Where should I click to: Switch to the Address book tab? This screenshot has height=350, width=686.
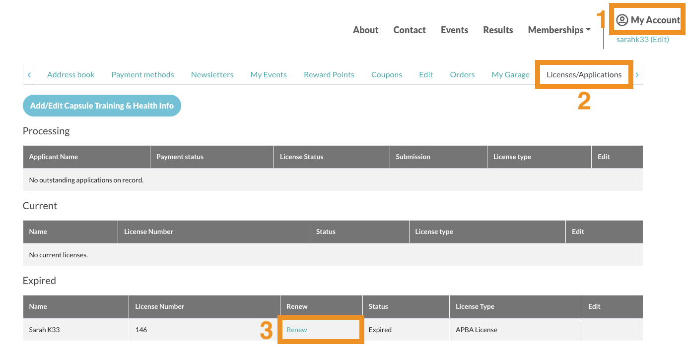click(70, 75)
